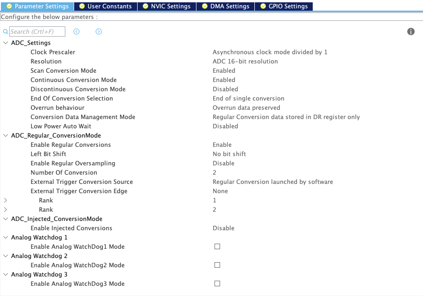This screenshot has width=423, height=296.
Task: Select 'Regular Conversion launched by software' value
Action: point(272,182)
